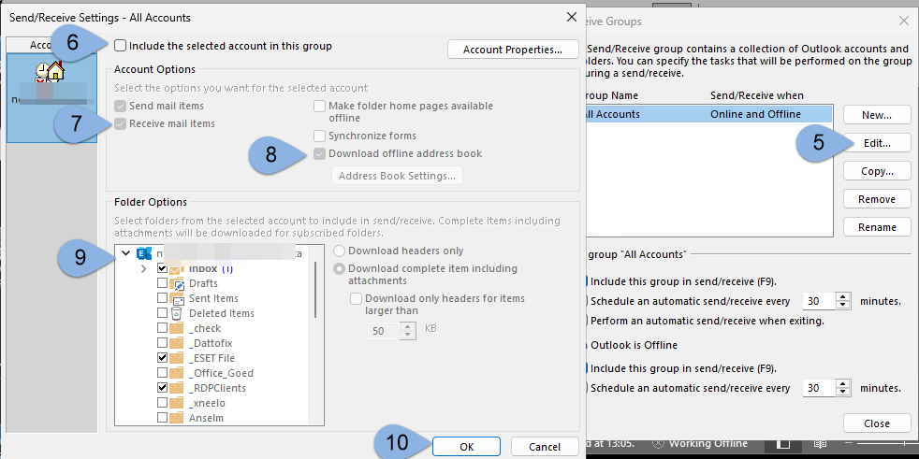The image size is (919, 459).
Task: Click Edit... in Send/Receive Groups window
Action: pyautogui.click(x=877, y=143)
